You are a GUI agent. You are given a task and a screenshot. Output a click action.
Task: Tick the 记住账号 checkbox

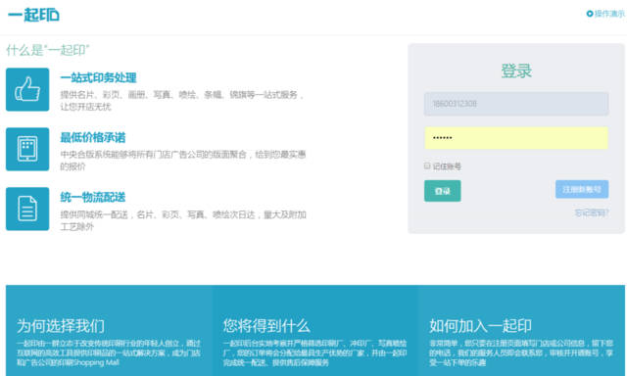[x=427, y=165]
